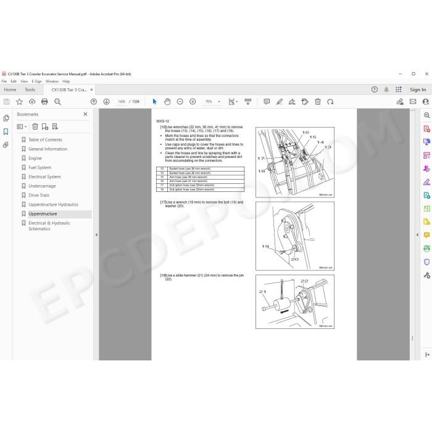Collapse the right tools pane arrow
The width and height of the screenshot is (432, 432).
click(417, 235)
